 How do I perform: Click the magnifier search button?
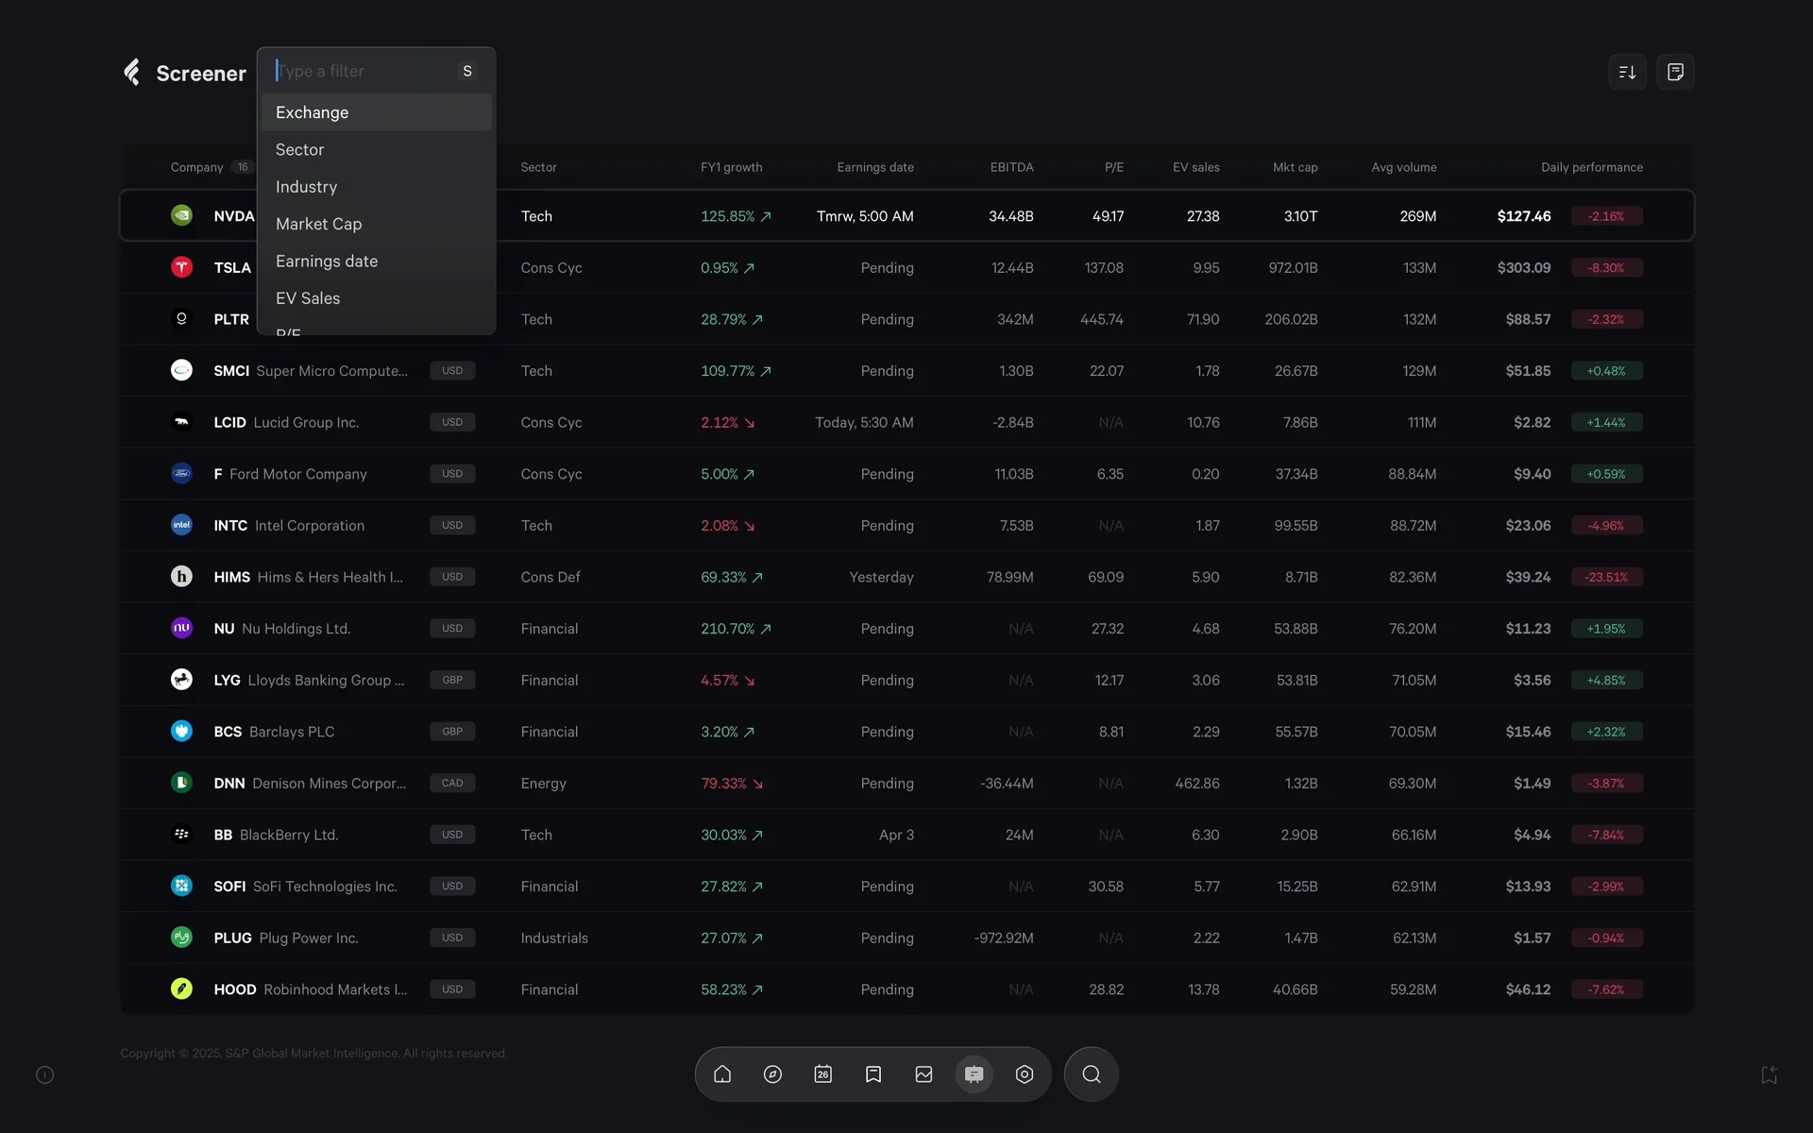[1092, 1074]
